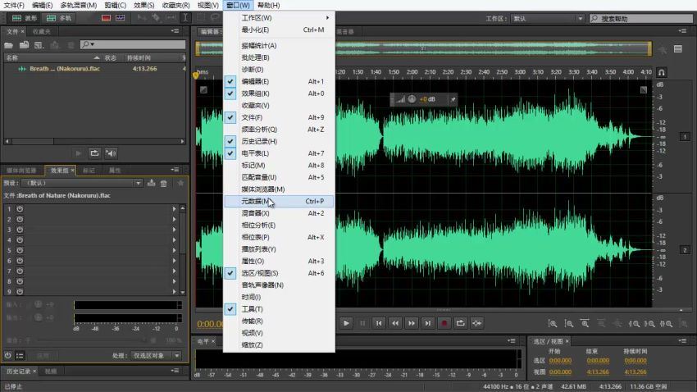The width and height of the screenshot is (697, 392).
Task: Expand effect slot 1 arrow menu
Action: pyautogui.click(x=174, y=208)
